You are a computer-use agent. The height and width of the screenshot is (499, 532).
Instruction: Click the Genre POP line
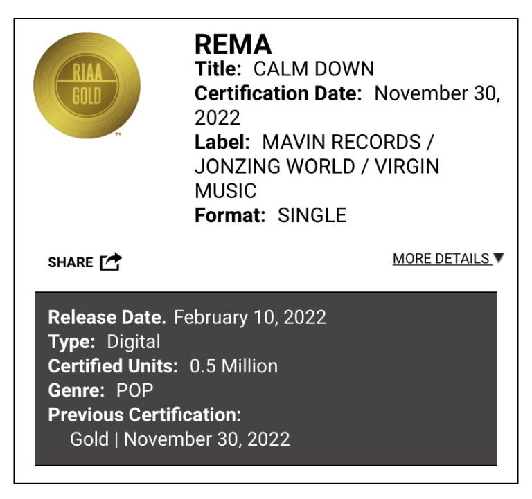100,390
